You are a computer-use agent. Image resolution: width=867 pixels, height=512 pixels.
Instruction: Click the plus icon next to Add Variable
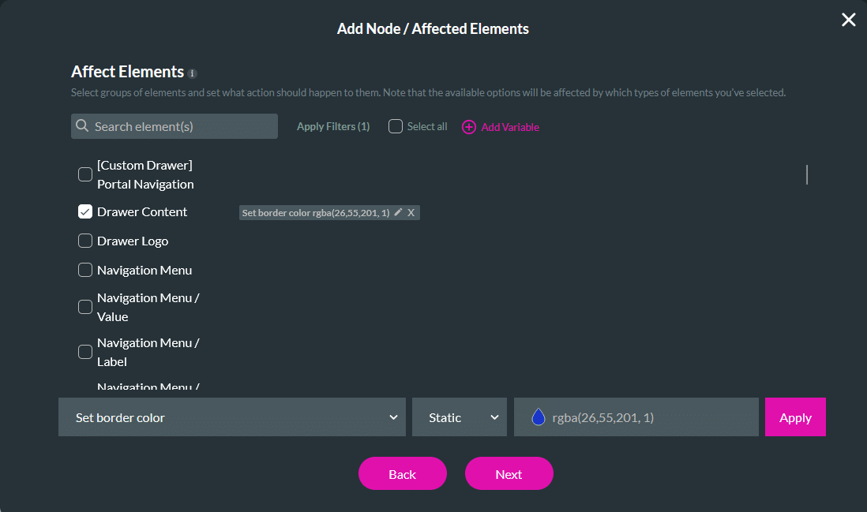click(x=469, y=126)
